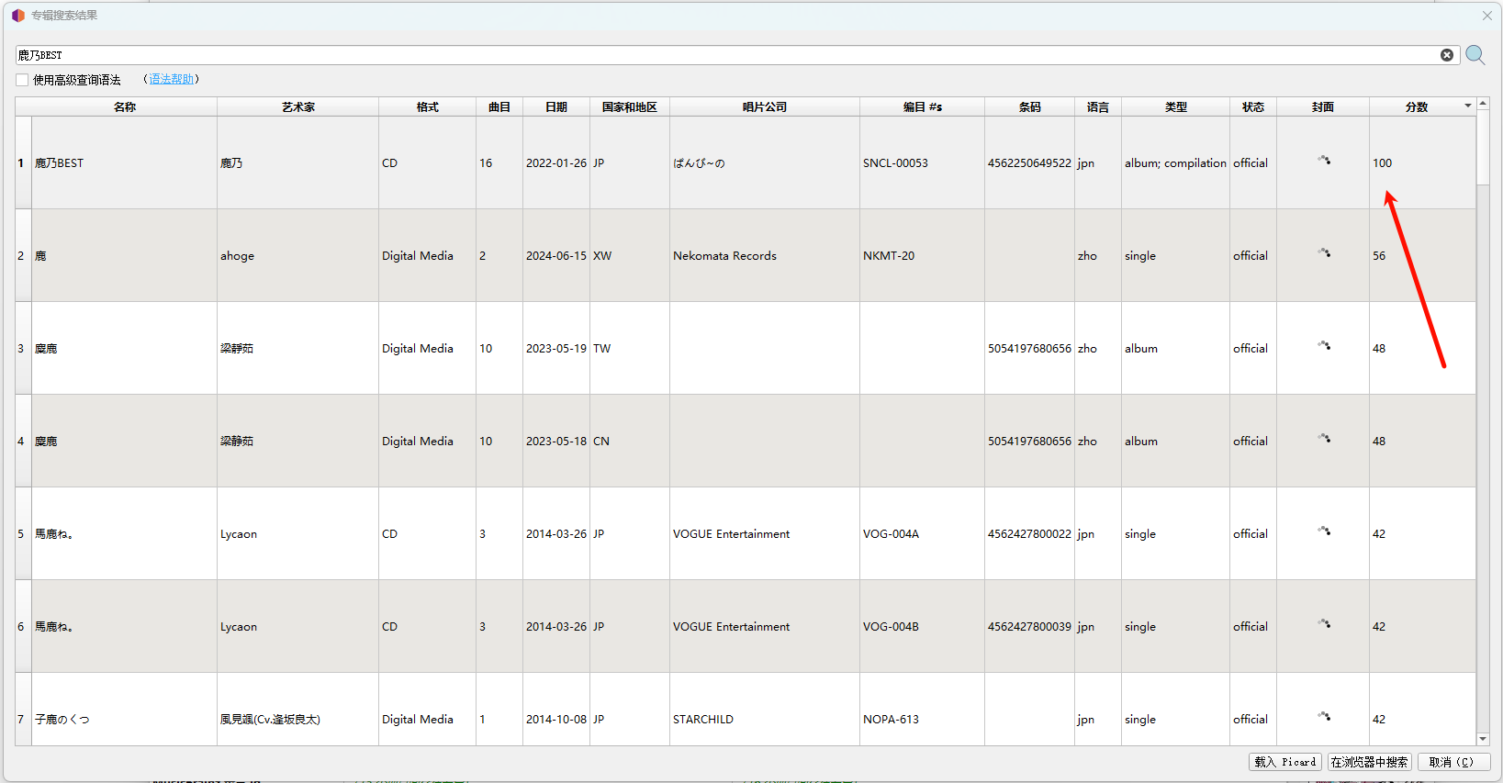
Task: Click the Picard icon in title bar
Action: [17, 16]
